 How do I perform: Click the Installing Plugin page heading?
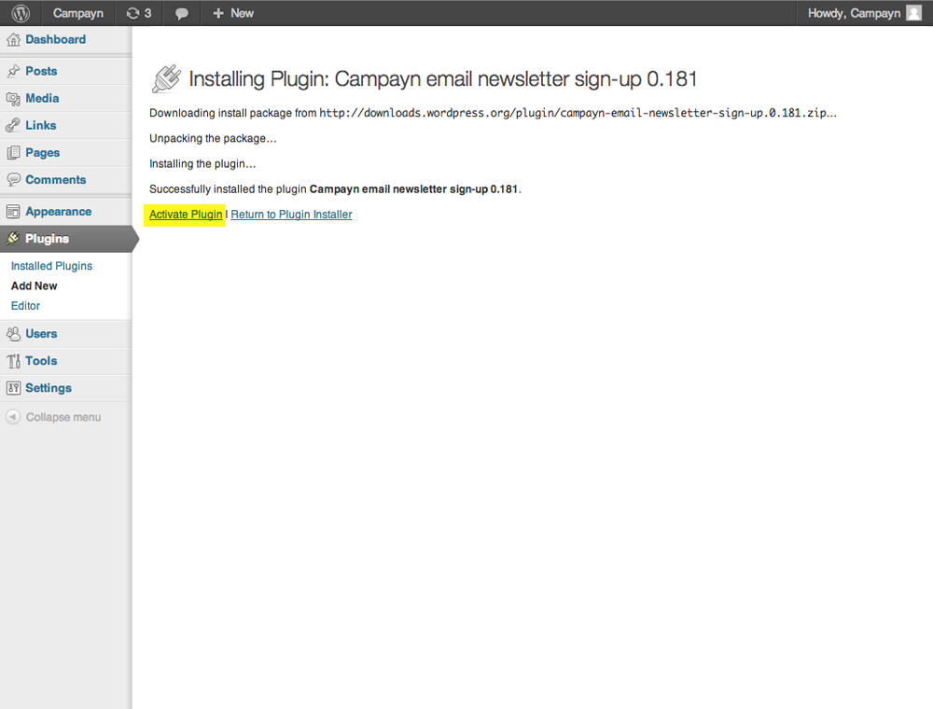tap(442, 78)
